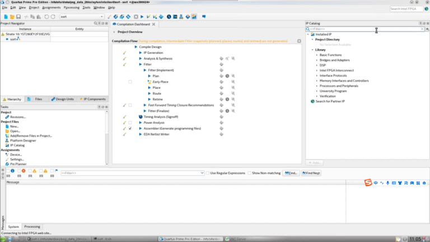Expand the Project Overview section
Image resolution: width=430 pixels, height=242 pixels.
click(x=114, y=32)
